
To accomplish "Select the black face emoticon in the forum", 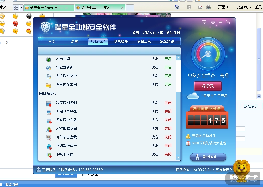I will (29, 16).
